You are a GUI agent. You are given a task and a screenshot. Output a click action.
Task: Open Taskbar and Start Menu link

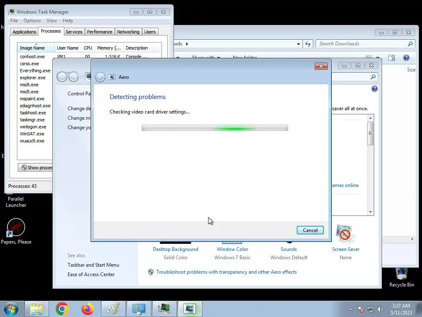[x=93, y=265]
